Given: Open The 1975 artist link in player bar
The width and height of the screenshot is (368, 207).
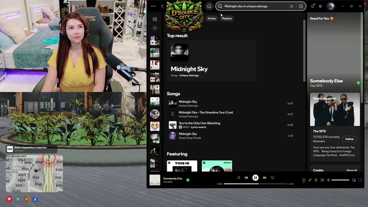Looking at the screenshot, I should [x=168, y=182].
